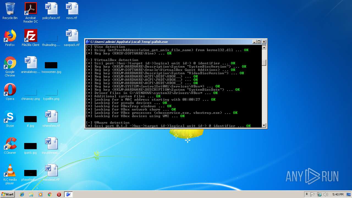
Task: Show hidden system tray icons
Action: [307, 194]
